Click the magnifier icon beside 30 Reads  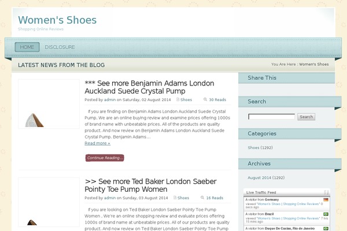pos(205,100)
